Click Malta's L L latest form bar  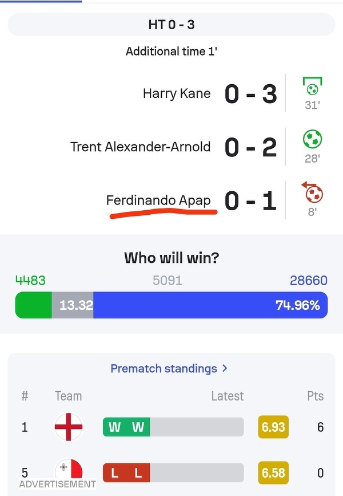(x=173, y=473)
